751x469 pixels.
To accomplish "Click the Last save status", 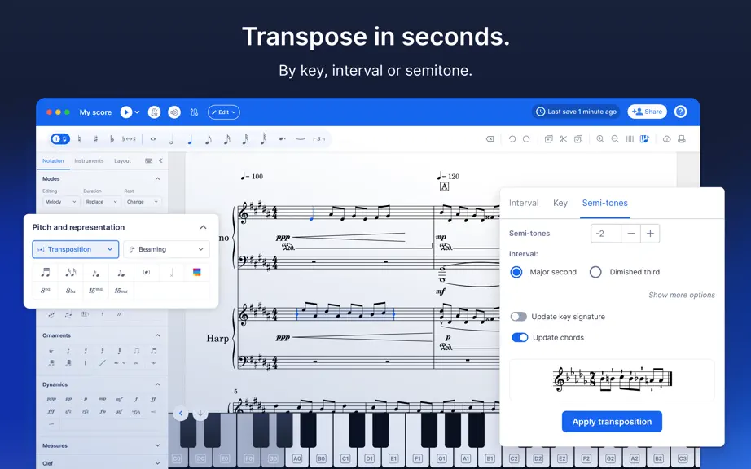I will 576,112.
